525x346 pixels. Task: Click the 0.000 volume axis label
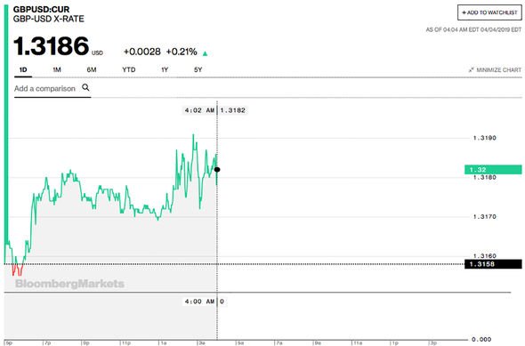click(x=481, y=339)
